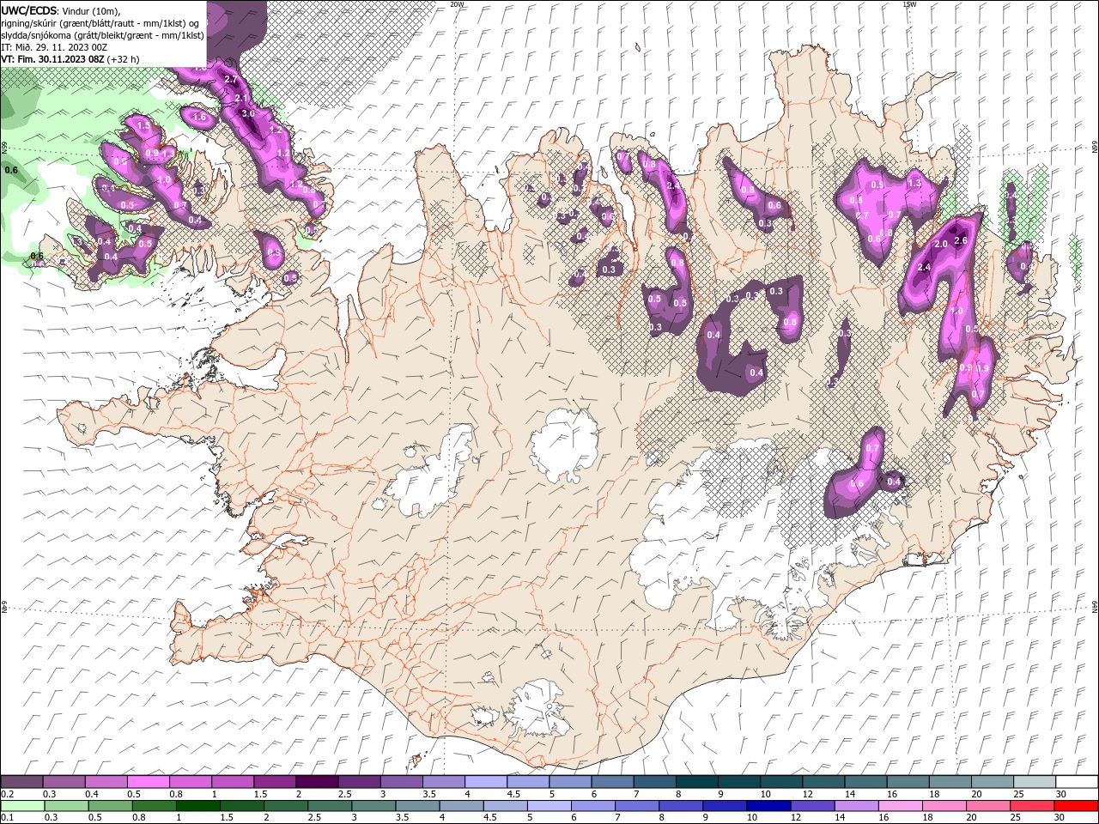Image resolution: width=1099 pixels, height=824 pixels.
Task: Click the upper-row pale grey swatch between 25 and 30
Action: coord(1035,782)
